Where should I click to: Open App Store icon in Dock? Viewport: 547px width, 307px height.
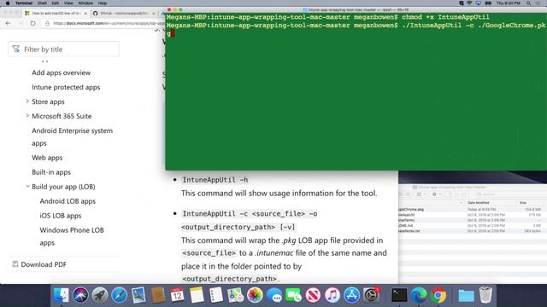351,295
